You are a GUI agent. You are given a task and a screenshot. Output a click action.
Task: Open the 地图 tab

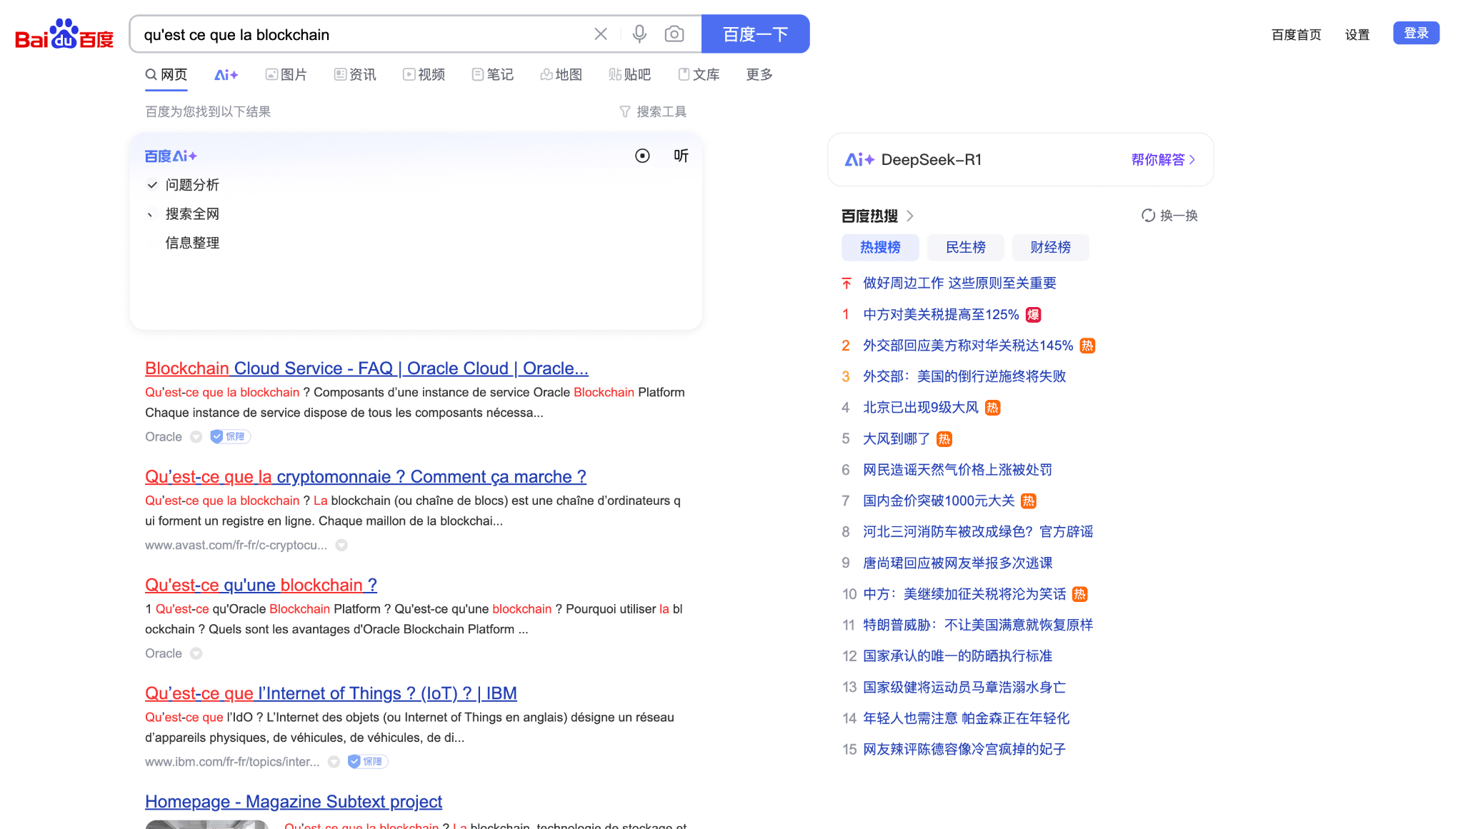click(x=561, y=75)
